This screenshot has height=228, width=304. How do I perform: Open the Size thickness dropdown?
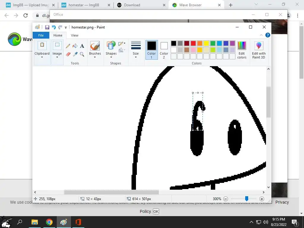[136, 57]
